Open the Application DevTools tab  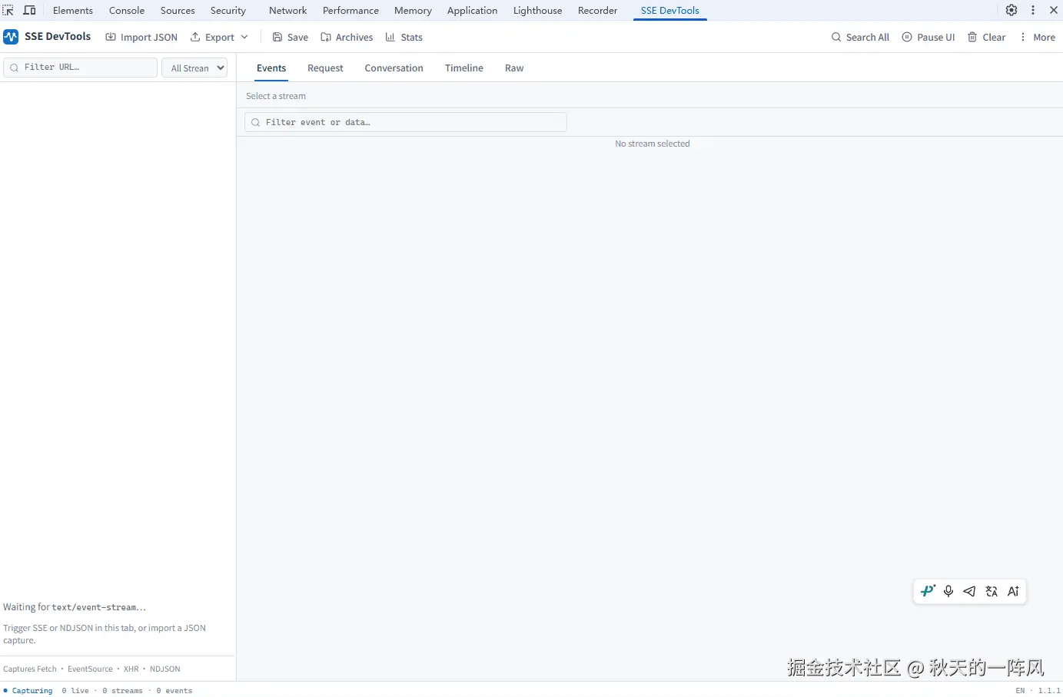tap(472, 10)
